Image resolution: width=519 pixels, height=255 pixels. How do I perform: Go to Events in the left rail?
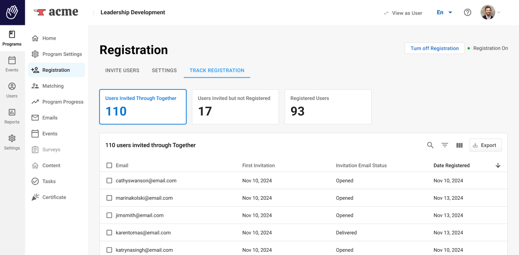pyautogui.click(x=12, y=64)
